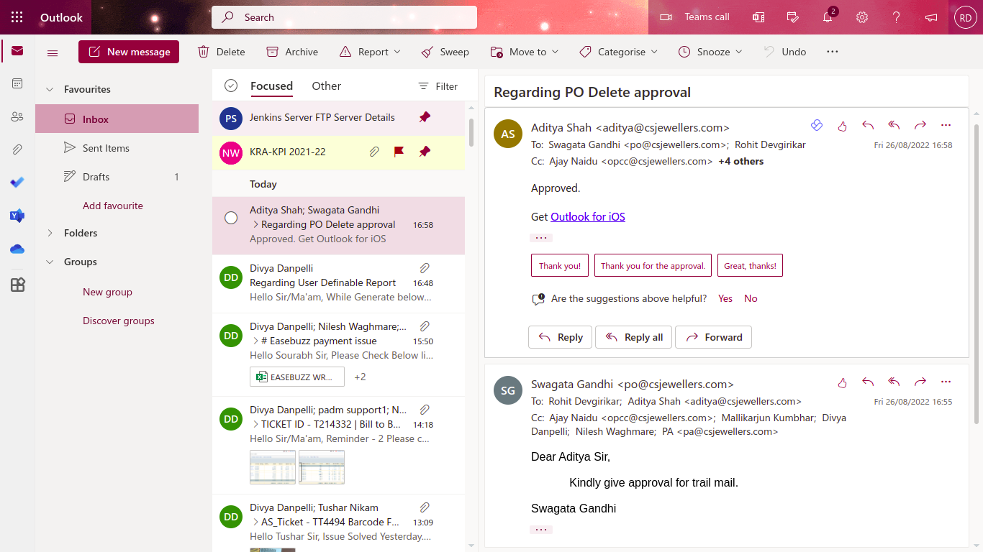This screenshot has height=552, width=983.
Task: Open the EASEBUZZ Excel attachment chip
Action: point(297,377)
